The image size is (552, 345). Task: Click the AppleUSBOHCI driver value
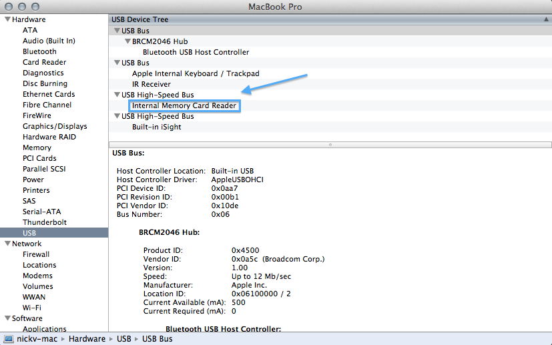(x=237, y=180)
